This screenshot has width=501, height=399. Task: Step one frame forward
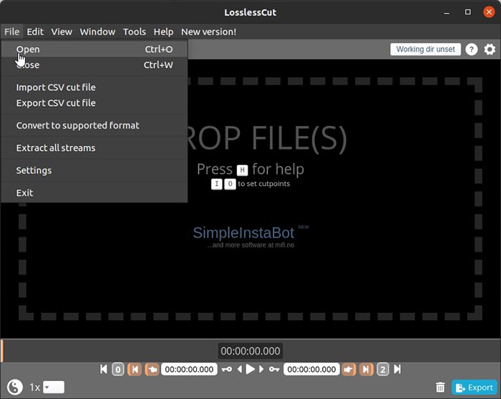click(261, 369)
